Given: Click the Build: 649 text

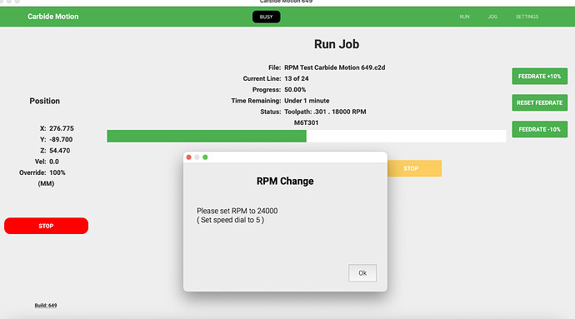Looking at the screenshot, I should tap(46, 305).
